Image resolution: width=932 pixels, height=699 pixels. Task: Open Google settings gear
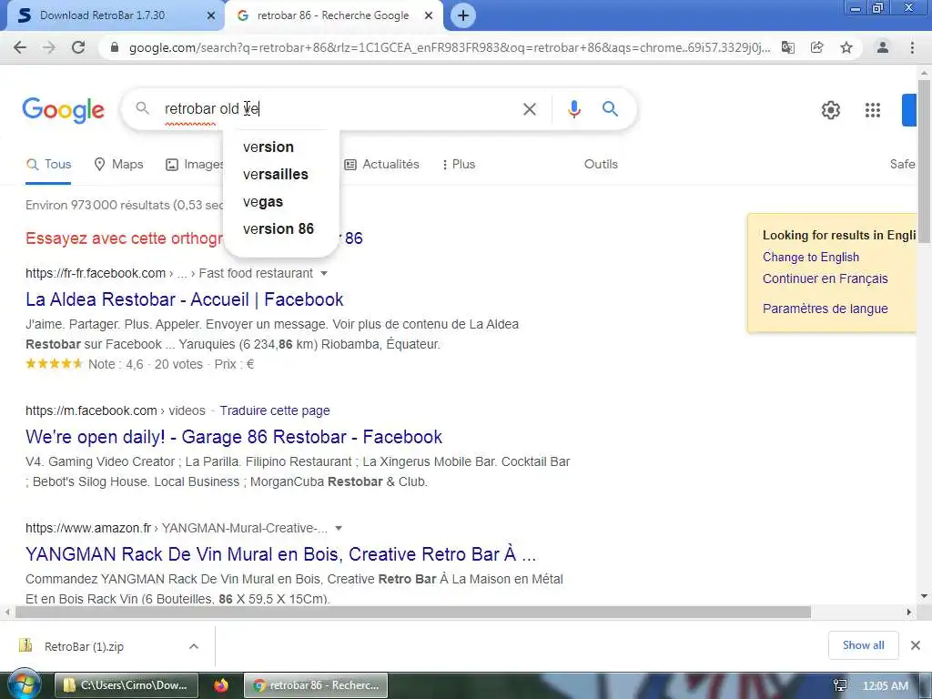click(x=830, y=110)
